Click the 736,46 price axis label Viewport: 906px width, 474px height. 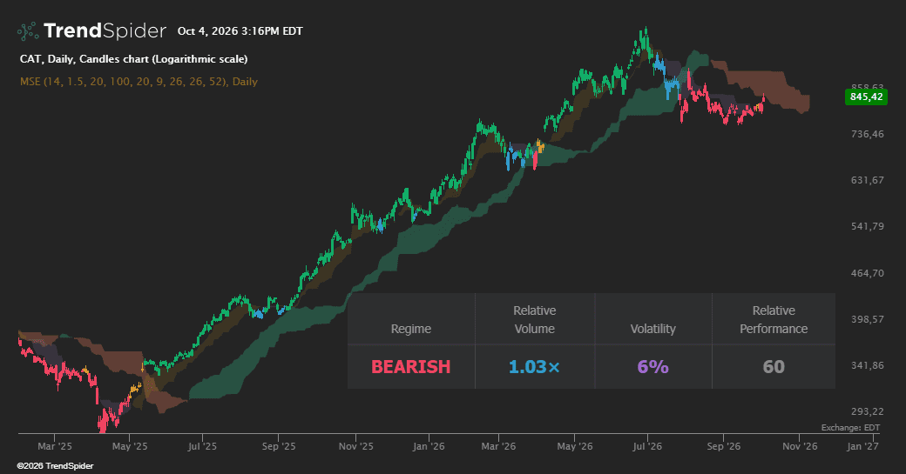(x=868, y=134)
